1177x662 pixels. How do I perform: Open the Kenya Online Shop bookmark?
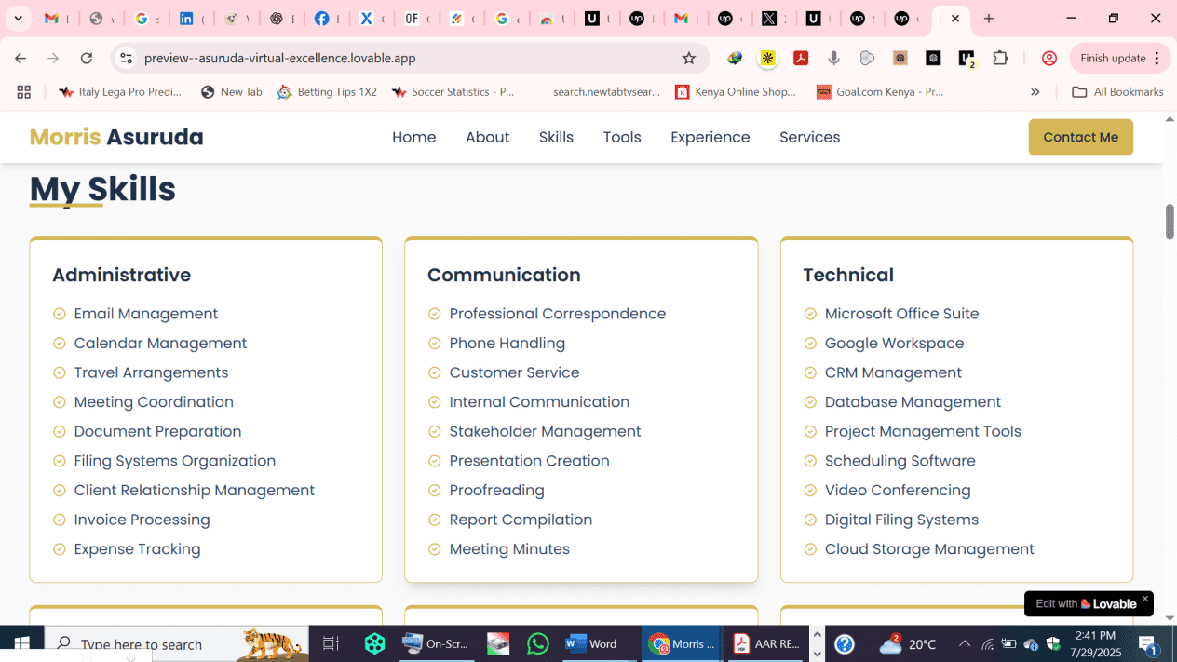click(736, 91)
